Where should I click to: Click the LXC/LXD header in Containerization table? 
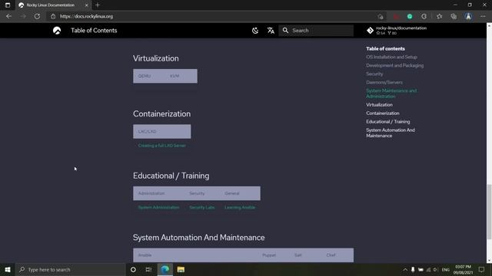[x=147, y=131]
